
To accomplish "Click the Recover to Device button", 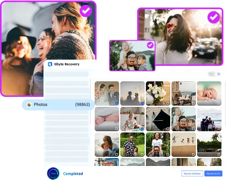I will (x=192, y=174).
